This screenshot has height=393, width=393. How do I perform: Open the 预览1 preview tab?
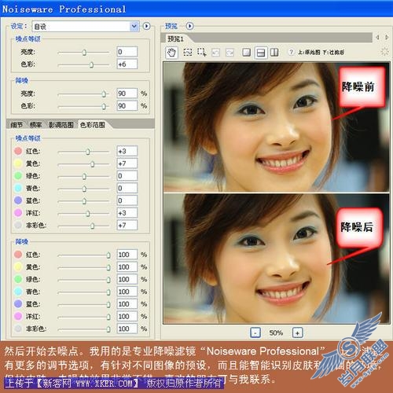pyautogui.click(x=175, y=39)
